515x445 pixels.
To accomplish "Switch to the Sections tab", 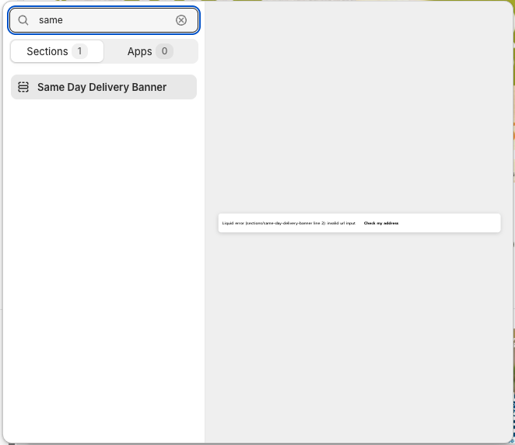I will 57,51.
